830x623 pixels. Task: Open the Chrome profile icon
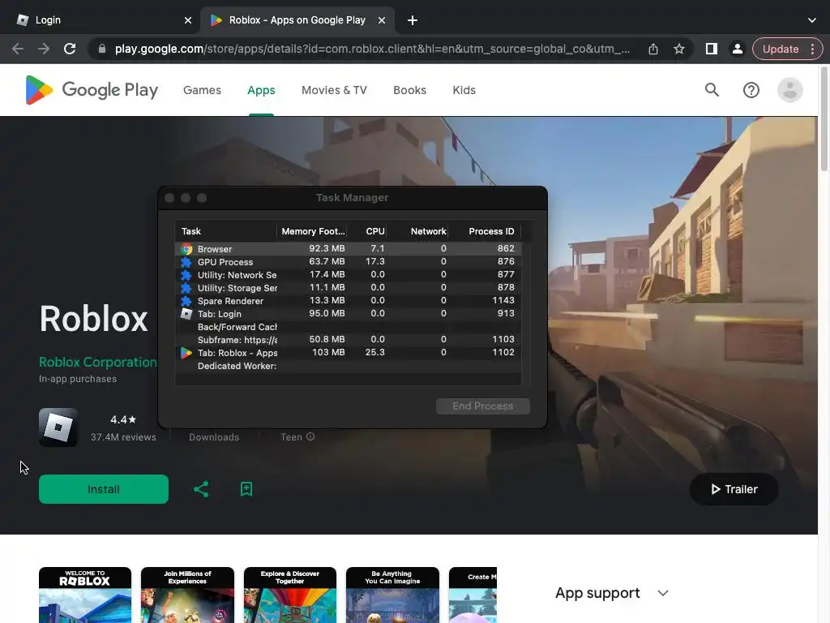tap(737, 49)
